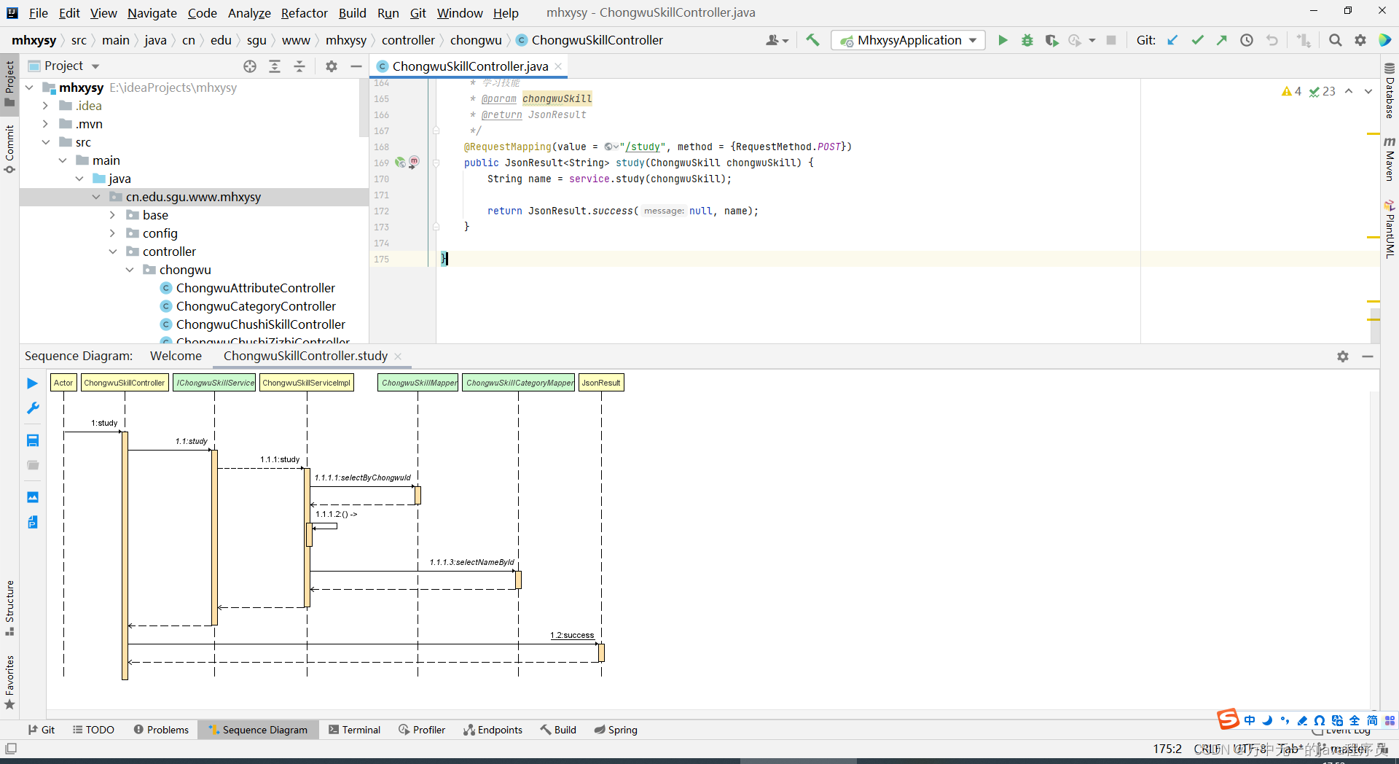The width and height of the screenshot is (1399, 764).
Task: Select opened file locate target icon
Action: (250, 66)
